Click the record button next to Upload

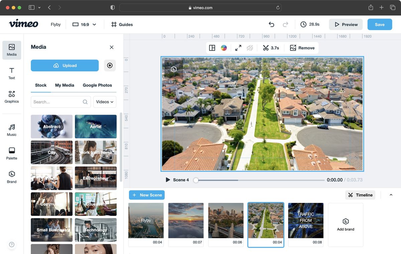click(110, 66)
